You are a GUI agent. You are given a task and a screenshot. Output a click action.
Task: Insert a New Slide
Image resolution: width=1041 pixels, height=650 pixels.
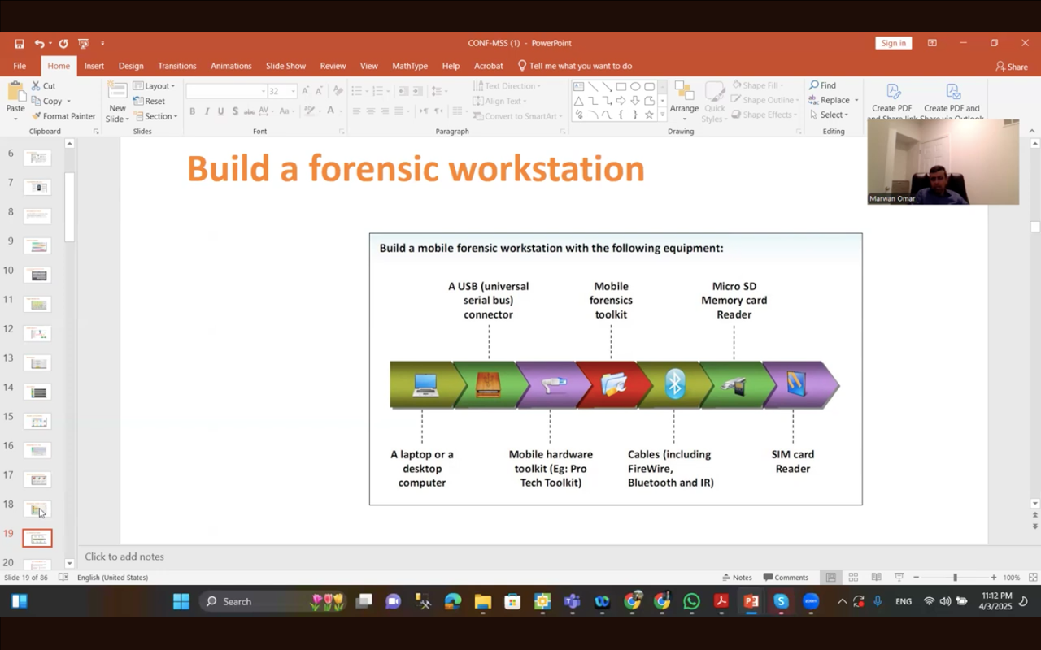click(117, 93)
